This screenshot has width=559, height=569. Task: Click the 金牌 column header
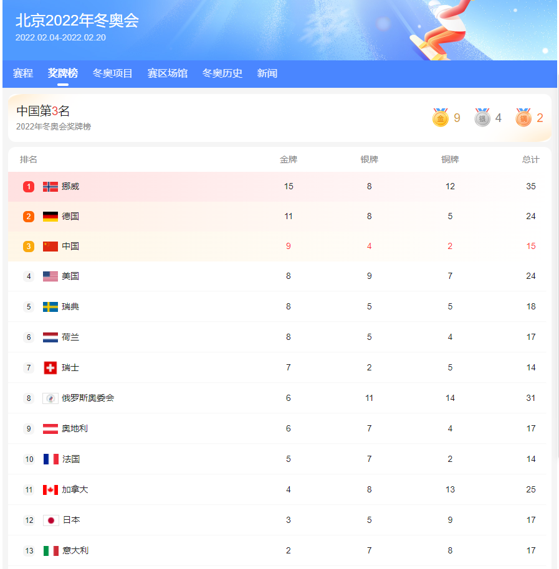[x=289, y=159]
